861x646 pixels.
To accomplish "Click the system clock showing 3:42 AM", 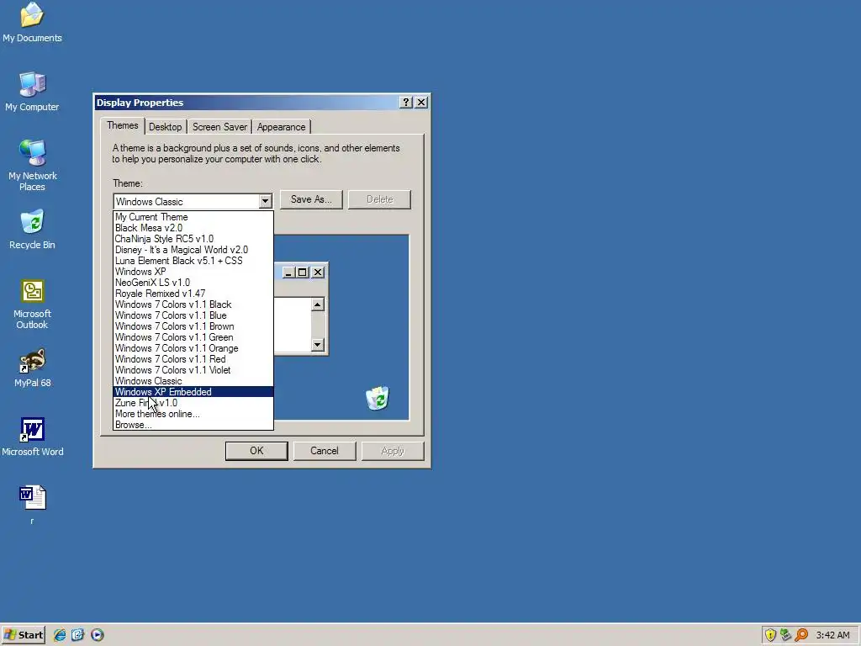I will [832, 635].
